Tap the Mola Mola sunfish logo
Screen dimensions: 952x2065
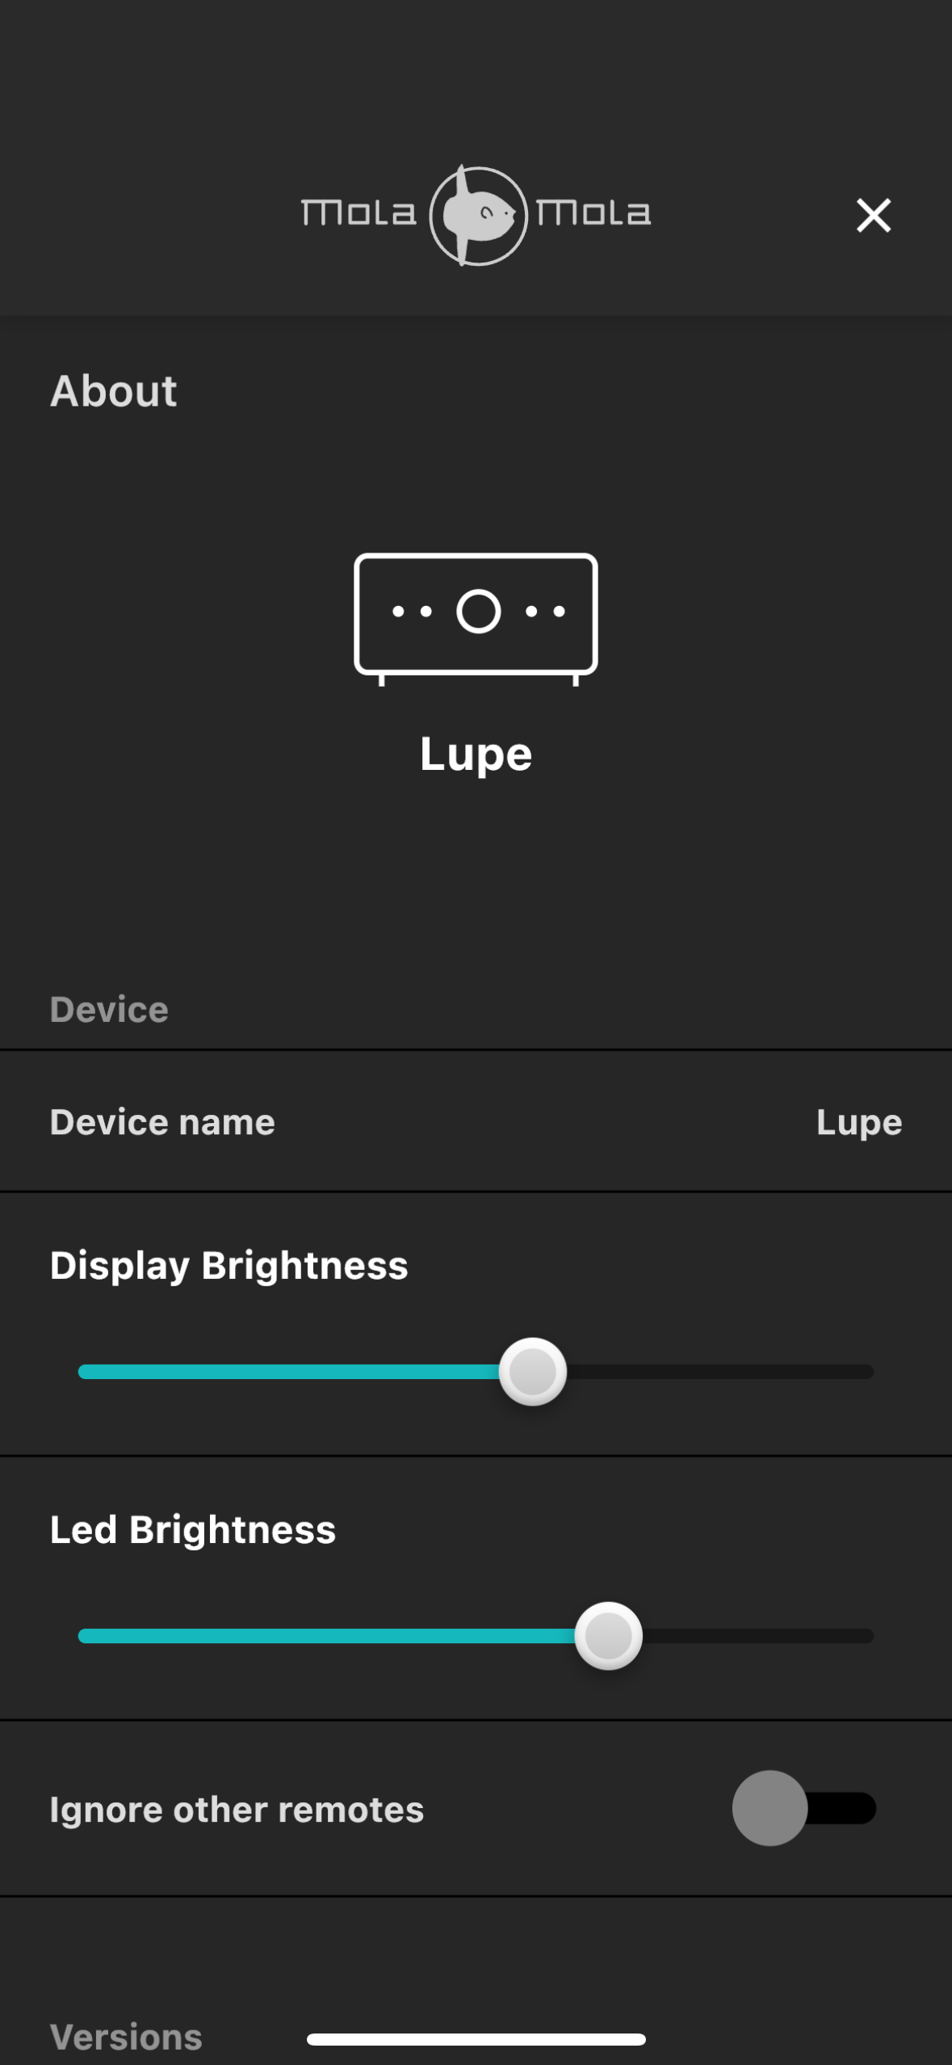pyautogui.click(x=477, y=216)
